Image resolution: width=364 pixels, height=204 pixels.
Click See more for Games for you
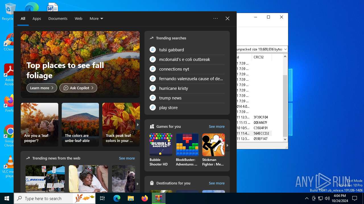(x=217, y=126)
